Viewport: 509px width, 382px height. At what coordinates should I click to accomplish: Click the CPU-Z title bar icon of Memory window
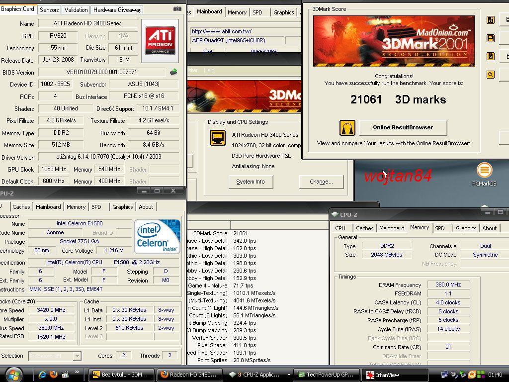click(335, 214)
